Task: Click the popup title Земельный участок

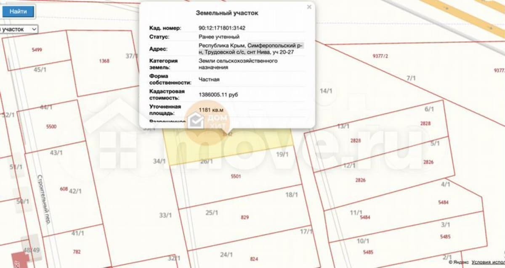Action: point(227,13)
